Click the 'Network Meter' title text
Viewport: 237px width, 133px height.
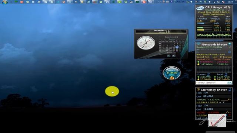click(214, 44)
